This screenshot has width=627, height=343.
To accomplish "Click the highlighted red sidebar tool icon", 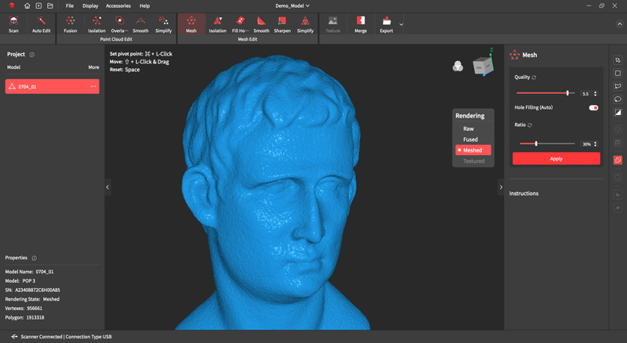I will coord(618,160).
